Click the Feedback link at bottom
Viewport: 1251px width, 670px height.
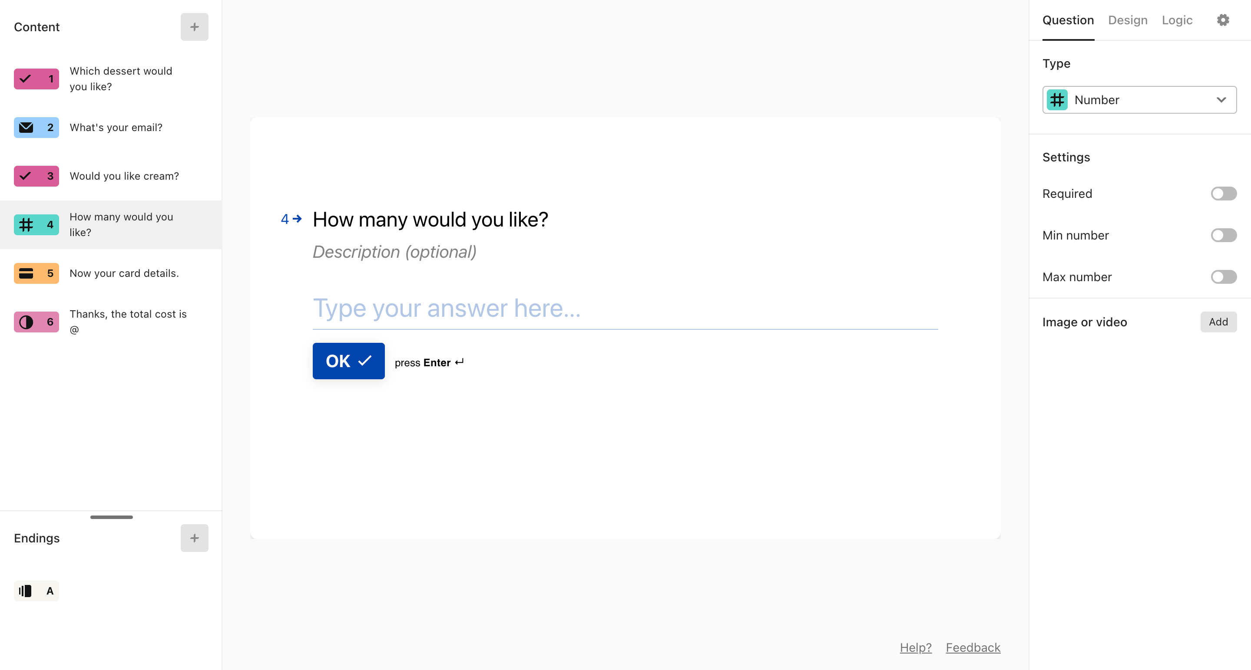(974, 648)
